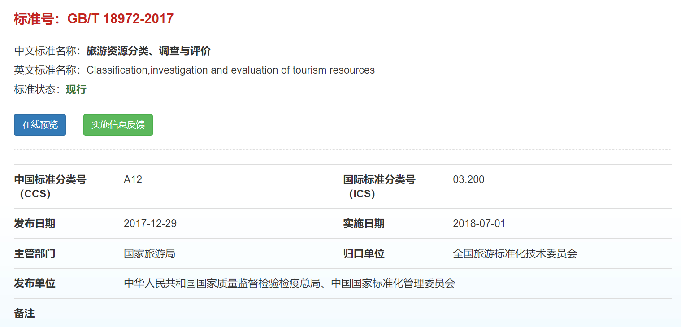Viewport: 681px width, 327px height.
Task: Click the 在线预览 button
Action: click(40, 125)
